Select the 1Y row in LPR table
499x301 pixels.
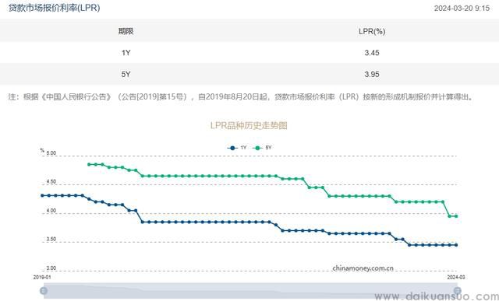[249, 53]
